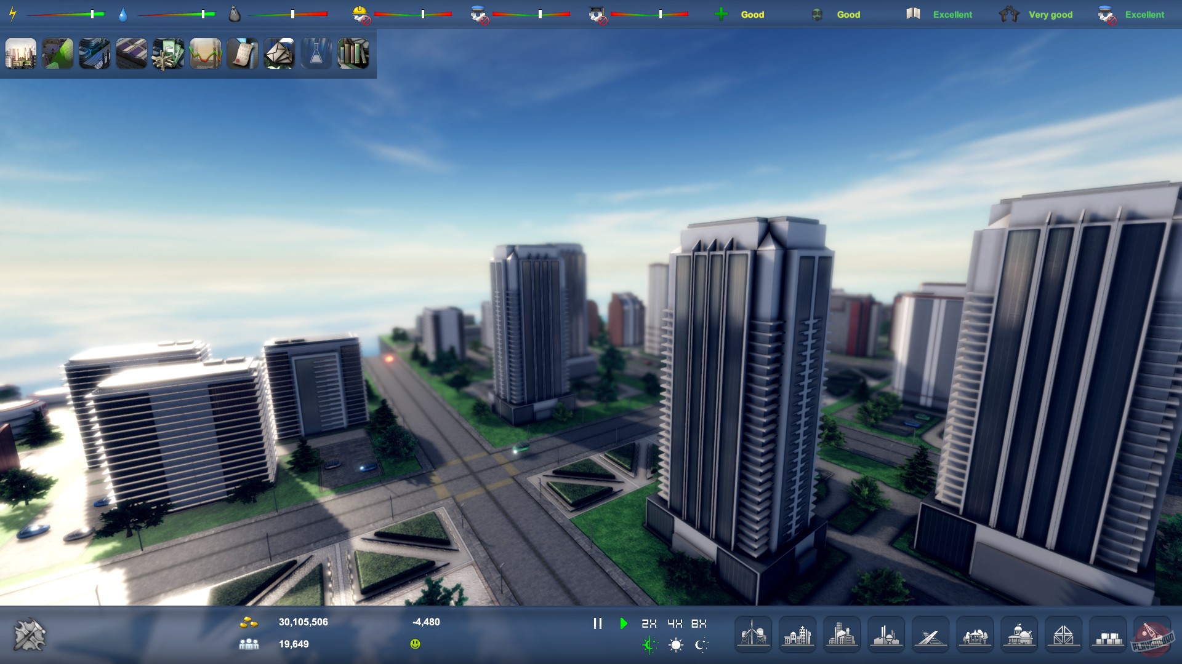Open the economy budget panel
This screenshot has height=664, width=1182.
(168, 54)
